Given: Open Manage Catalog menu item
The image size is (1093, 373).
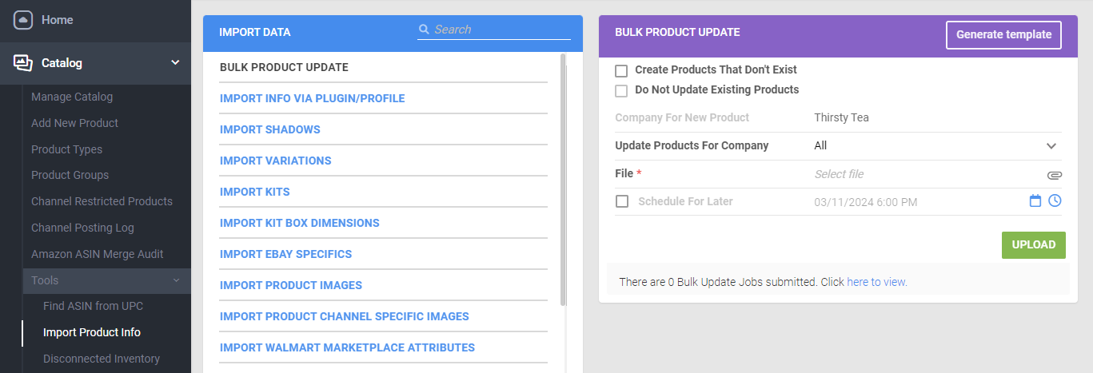Looking at the screenshot, I should click(72, 97).
